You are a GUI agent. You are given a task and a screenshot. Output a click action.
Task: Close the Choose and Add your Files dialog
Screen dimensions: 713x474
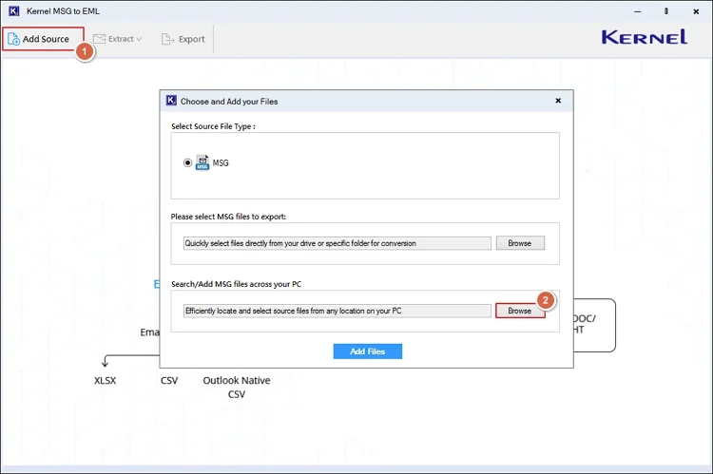coord(558,101)
